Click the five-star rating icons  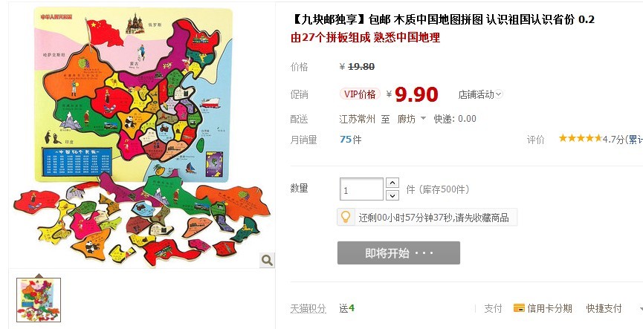tap(581, 138)
